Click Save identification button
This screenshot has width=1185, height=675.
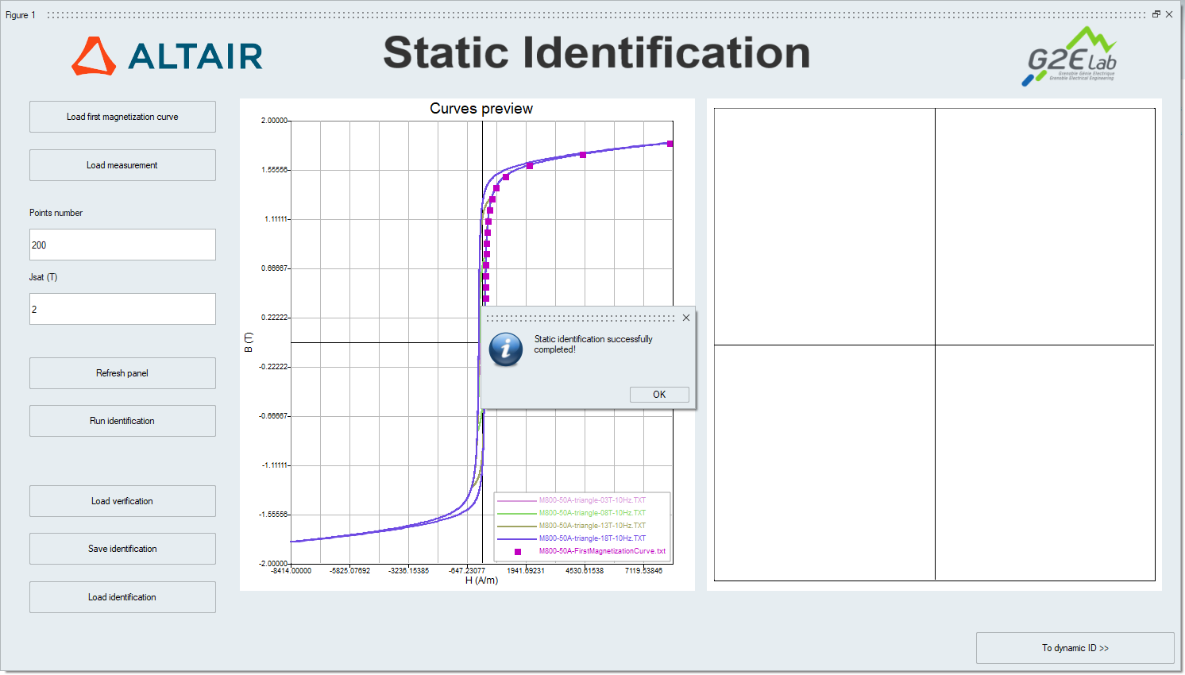coord(122,549)
